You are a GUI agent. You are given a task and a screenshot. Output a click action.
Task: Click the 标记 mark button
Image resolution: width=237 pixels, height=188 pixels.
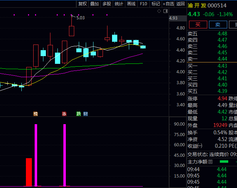coord(155,4)
